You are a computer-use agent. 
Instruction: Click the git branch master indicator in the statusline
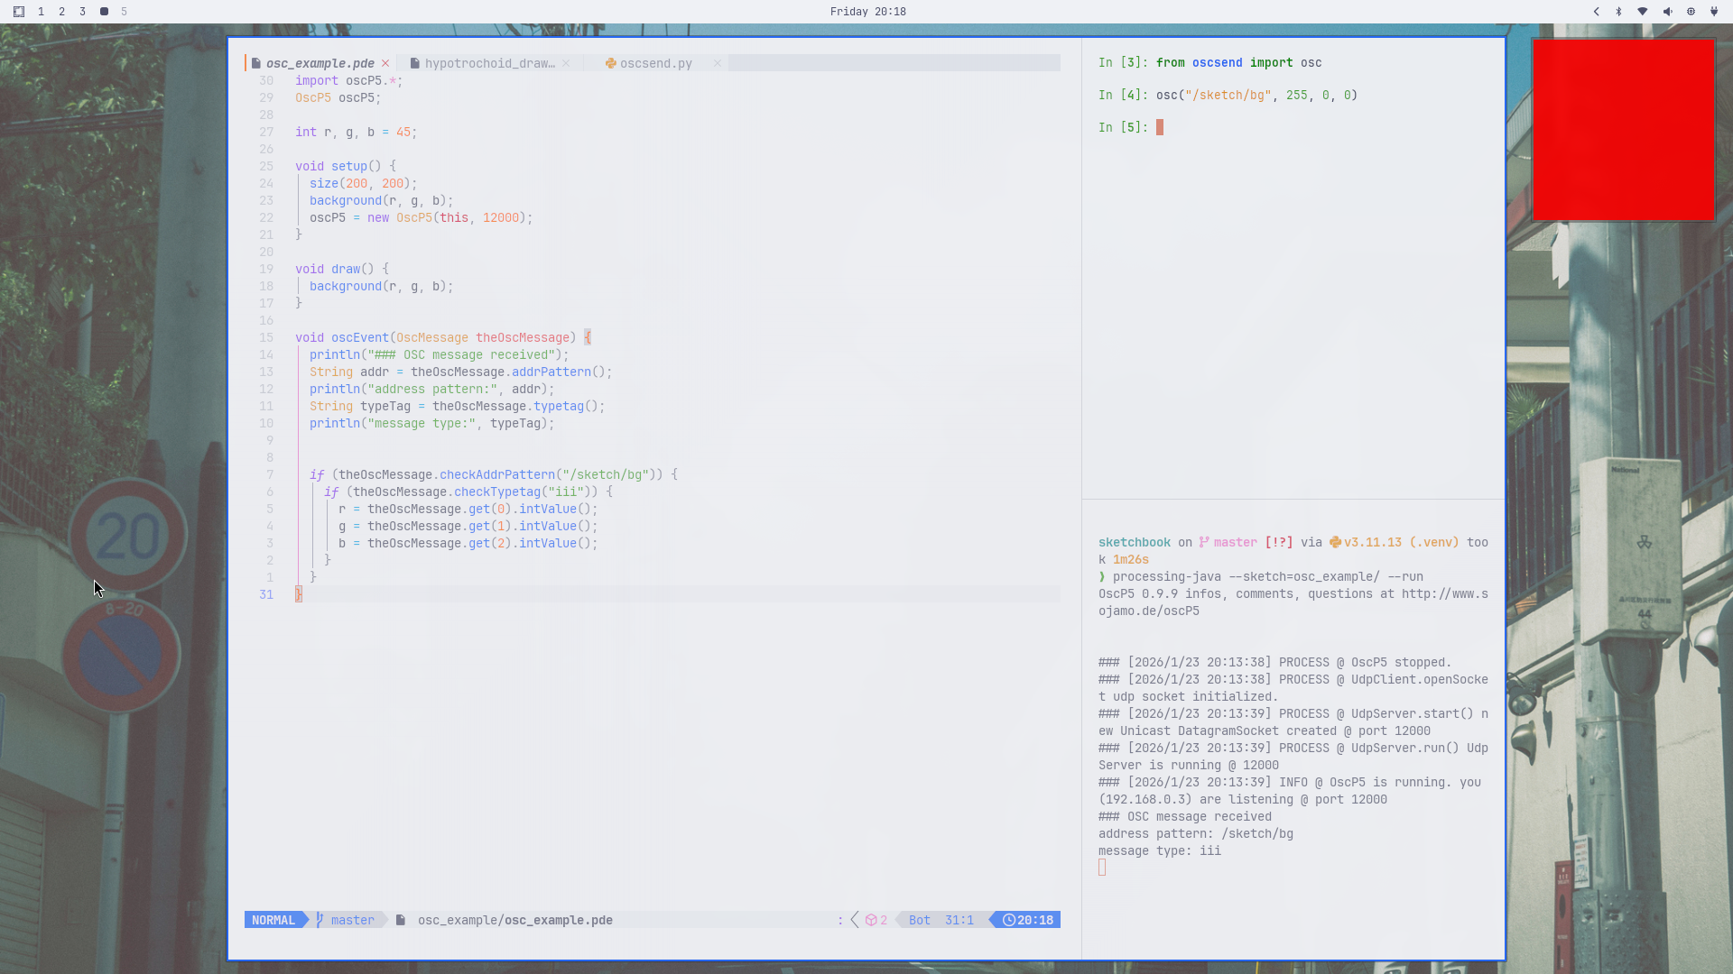(x=348, y=920)
